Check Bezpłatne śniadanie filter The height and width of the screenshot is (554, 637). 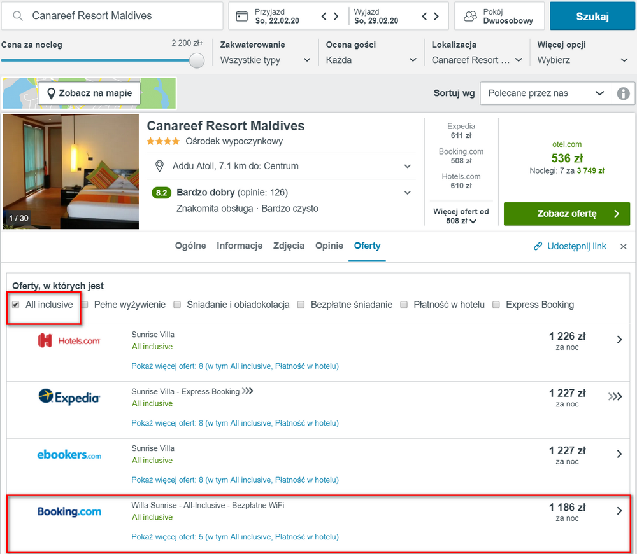[301, 305]
